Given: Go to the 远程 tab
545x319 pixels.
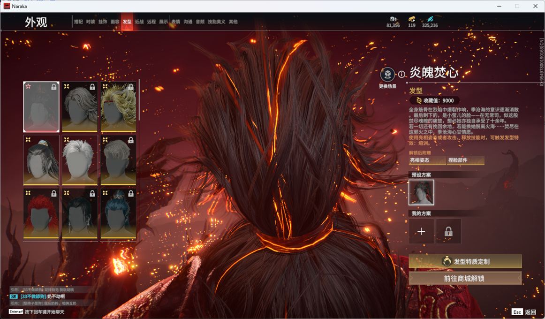Looking at the screenshot, I should click(x=151, y=22).
